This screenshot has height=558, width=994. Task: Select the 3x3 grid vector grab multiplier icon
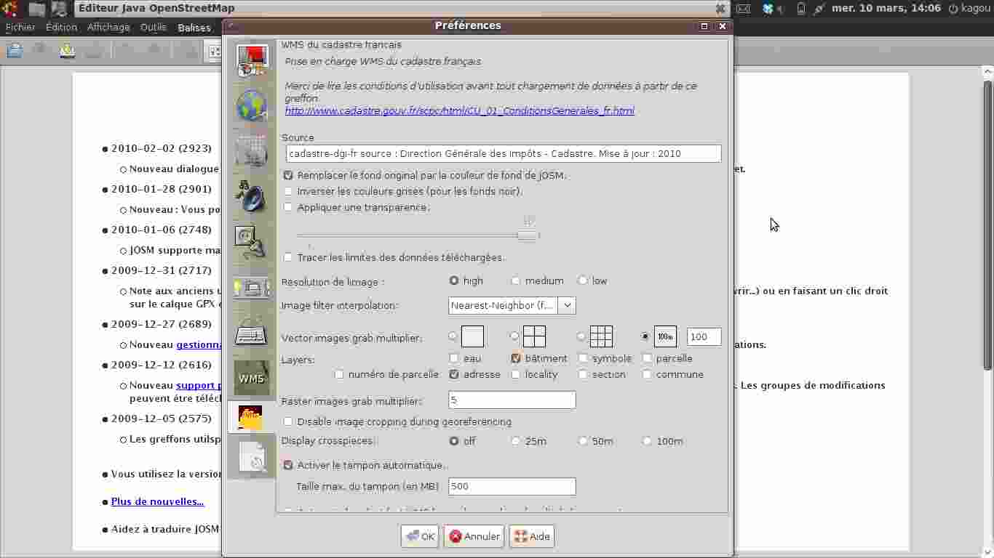pyautogui.click(x=601, y=336)
